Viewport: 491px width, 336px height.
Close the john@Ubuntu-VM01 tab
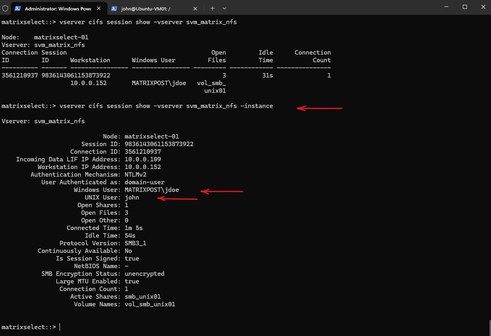[x=195, y=8]
